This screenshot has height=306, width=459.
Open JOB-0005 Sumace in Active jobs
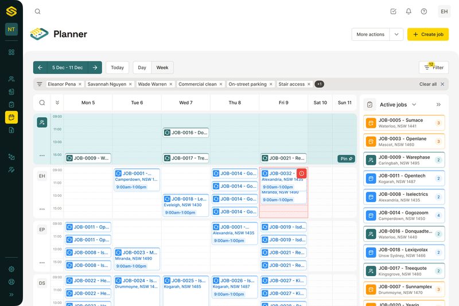pos(404,123)
